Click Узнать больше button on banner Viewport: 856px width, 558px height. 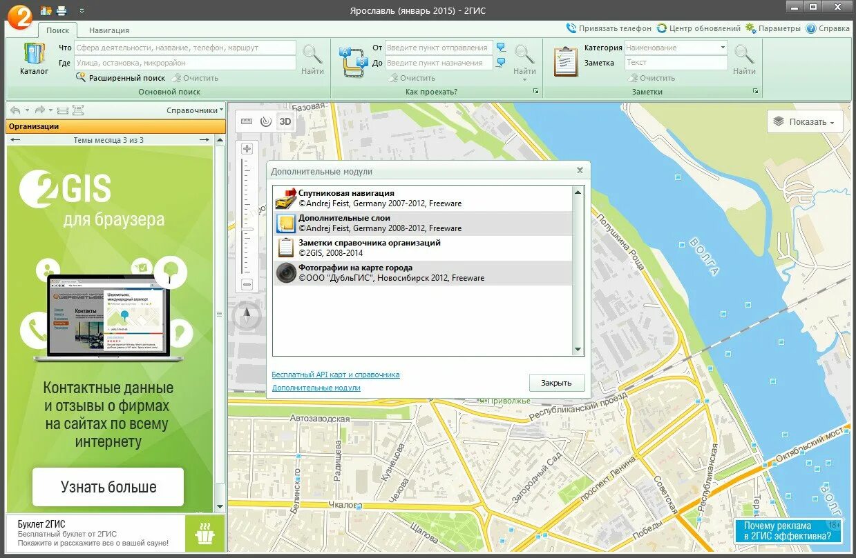coord(108,487)
